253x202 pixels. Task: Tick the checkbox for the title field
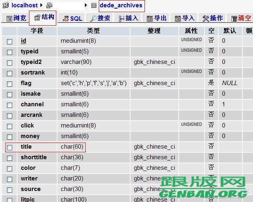(x=10, y=147)
